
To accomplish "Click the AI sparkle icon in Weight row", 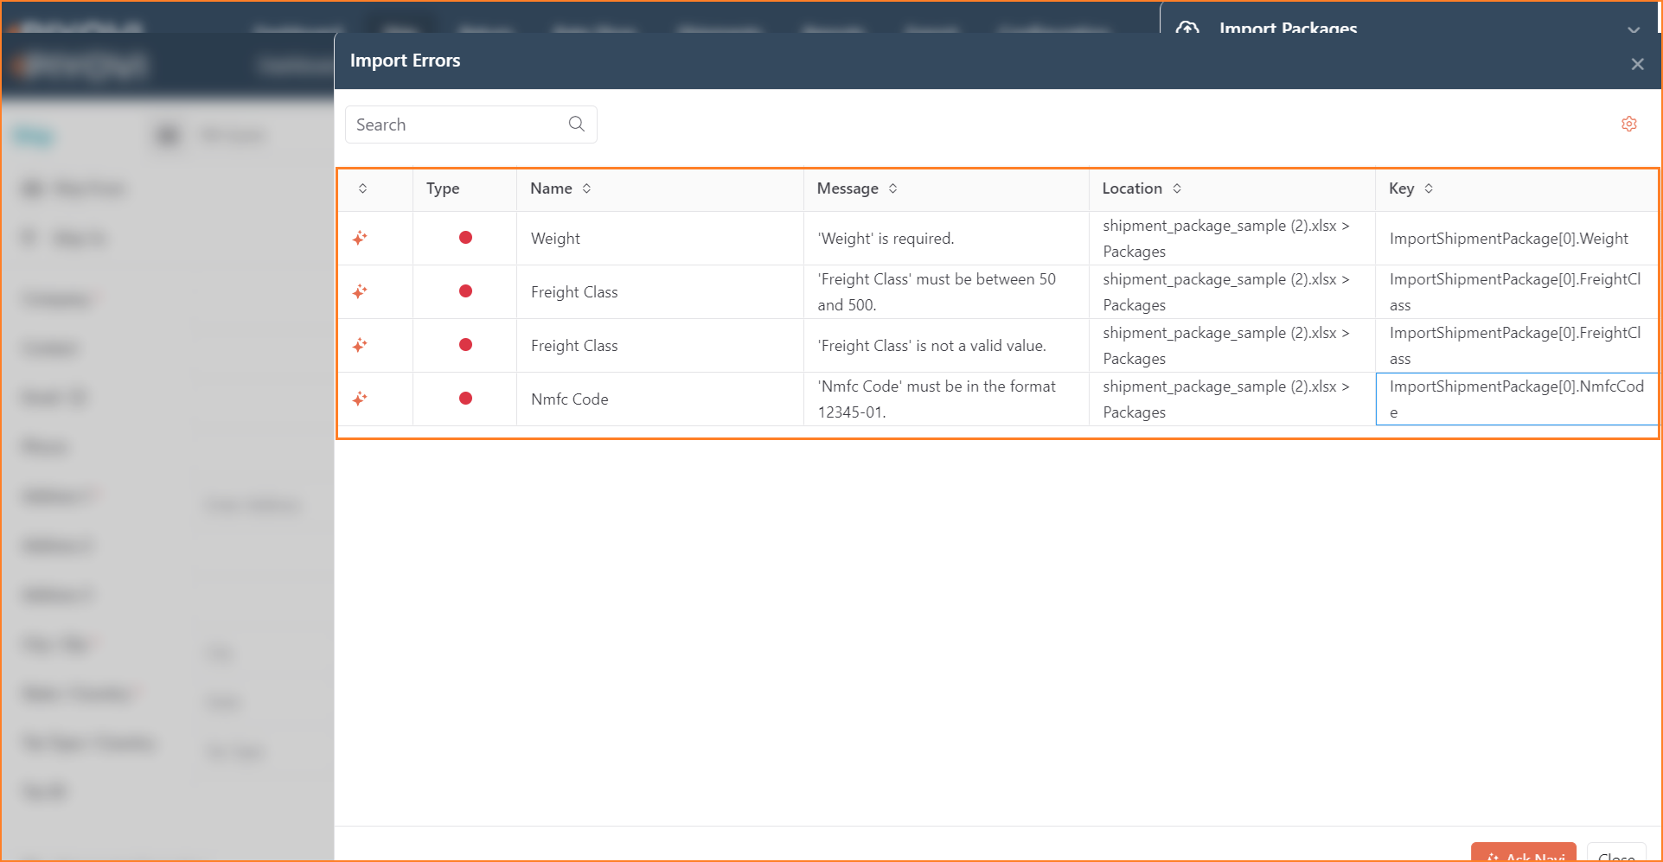I will coord(360,238).
